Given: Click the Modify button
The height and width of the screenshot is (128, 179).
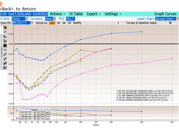Looking at the screenshot, I should click(77, 23).
